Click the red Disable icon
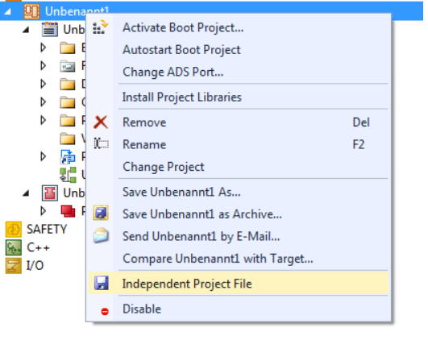Image resolution: width=428 pixels, height=340 pixels. point(105,311)
